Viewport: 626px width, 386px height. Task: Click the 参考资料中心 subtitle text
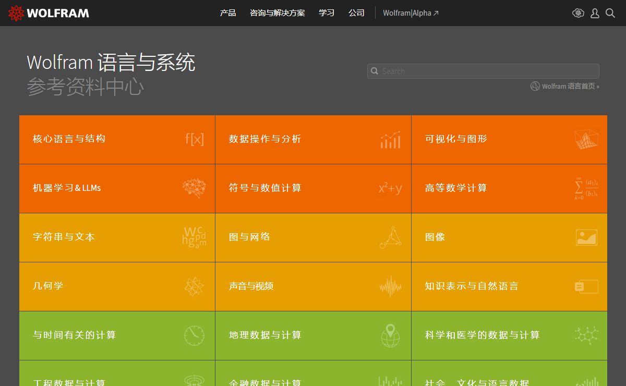(86, 87)
